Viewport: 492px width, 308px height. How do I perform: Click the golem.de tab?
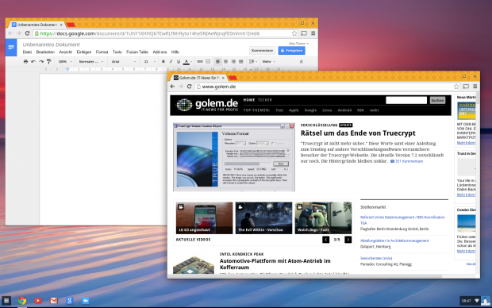(199, 78)
